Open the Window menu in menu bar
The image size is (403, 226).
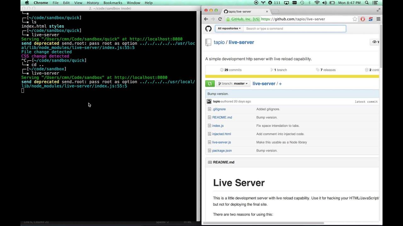[133, 3]
